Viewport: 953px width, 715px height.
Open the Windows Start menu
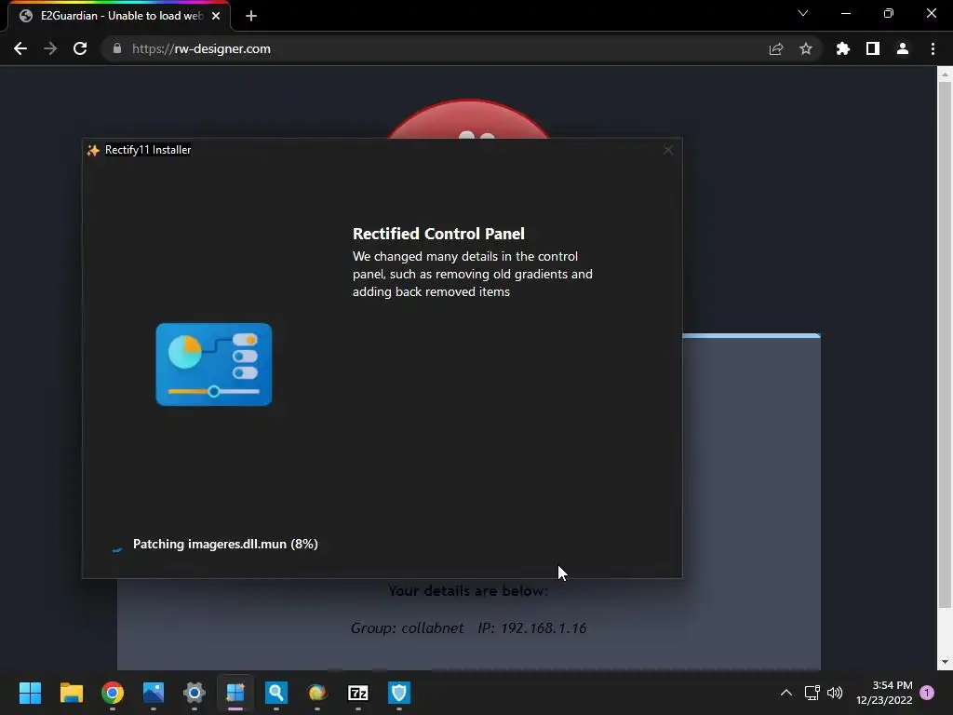(x=30, y=693)
